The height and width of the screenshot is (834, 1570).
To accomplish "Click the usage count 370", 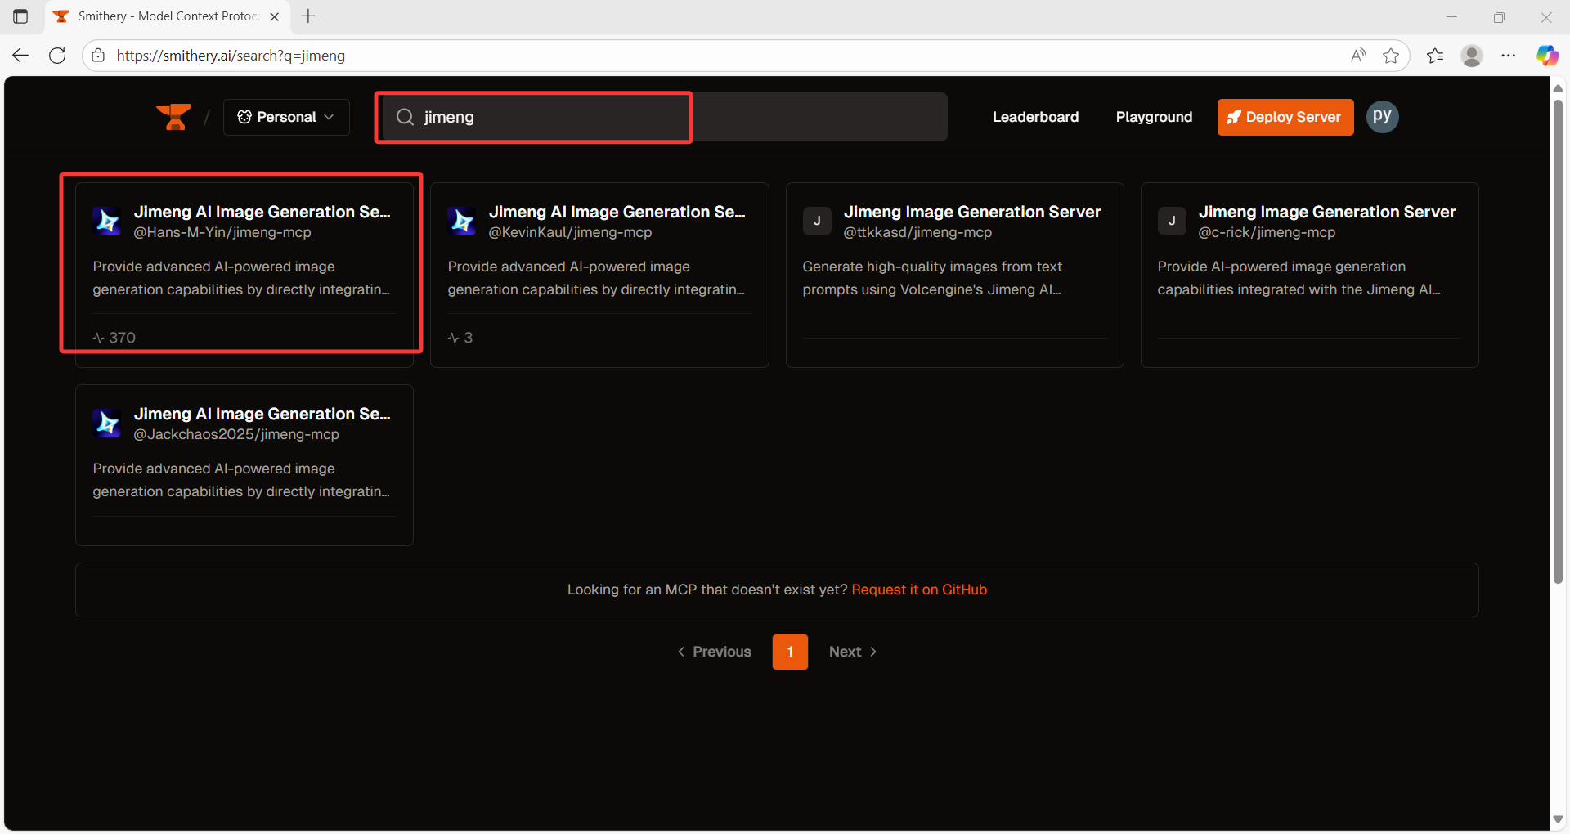I will 114,338.
